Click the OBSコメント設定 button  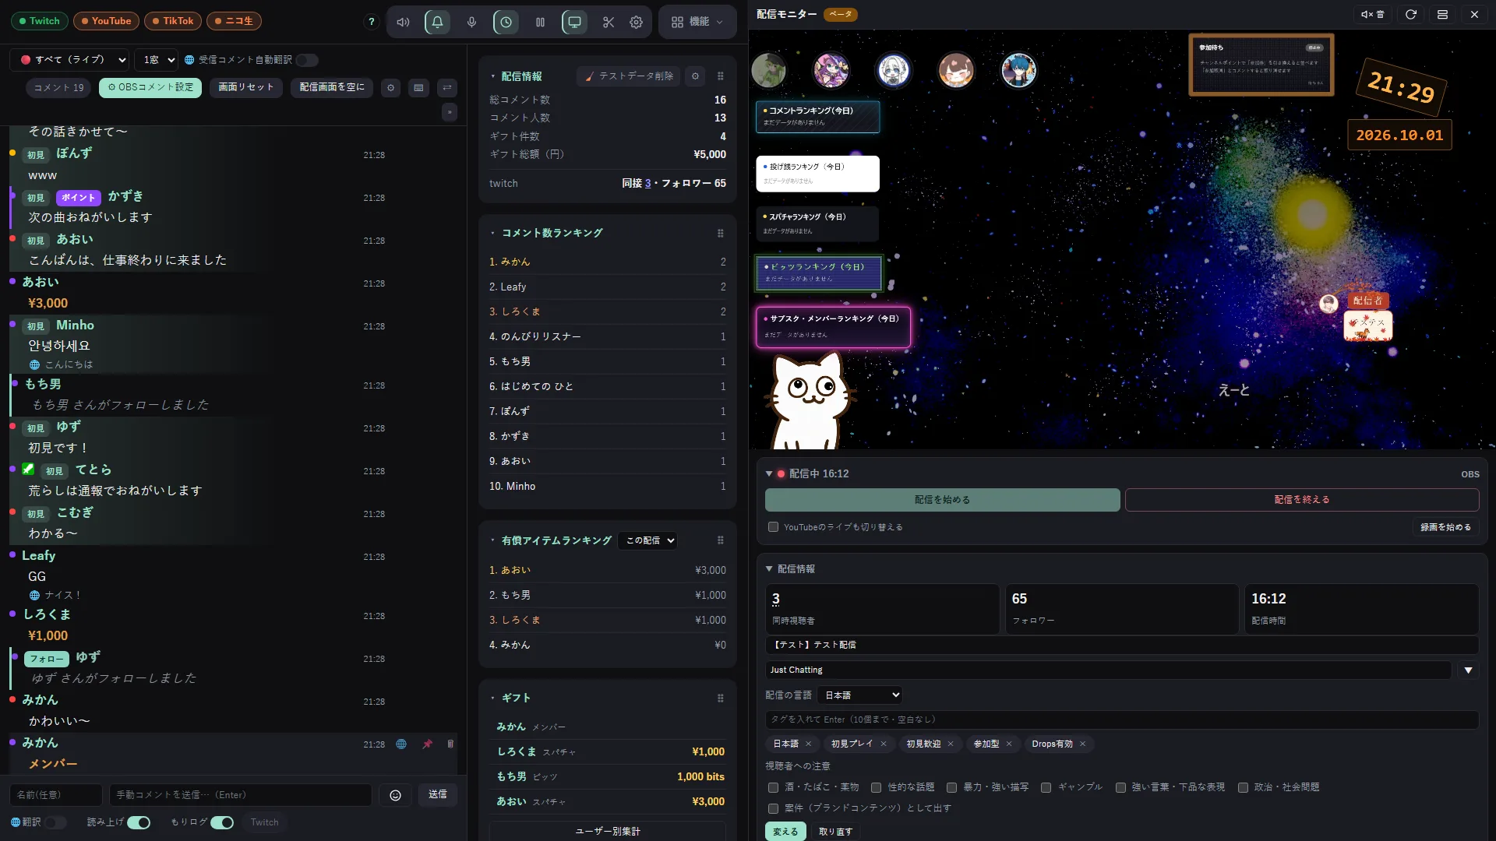point(150,88)
